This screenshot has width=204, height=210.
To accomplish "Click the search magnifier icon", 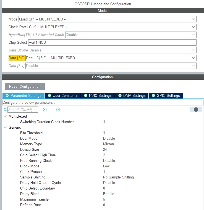I will (x=5, y=110).
